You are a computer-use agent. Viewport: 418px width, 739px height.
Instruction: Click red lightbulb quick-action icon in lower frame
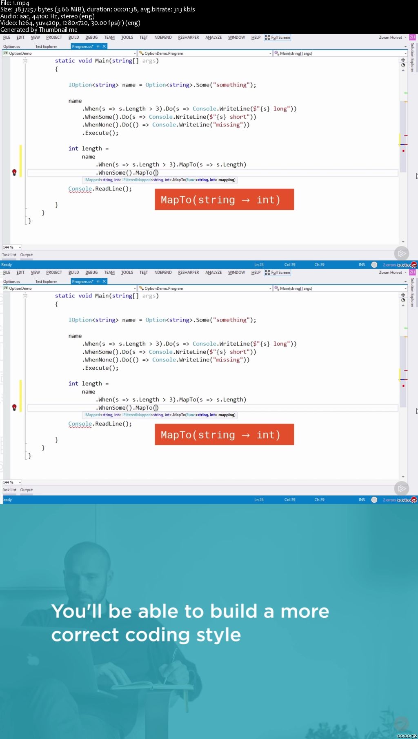tap(14, 408)
